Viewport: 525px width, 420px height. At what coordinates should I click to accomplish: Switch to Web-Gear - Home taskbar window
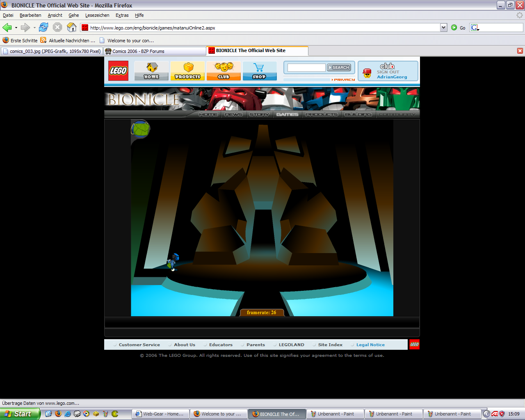tap(161, 414)
